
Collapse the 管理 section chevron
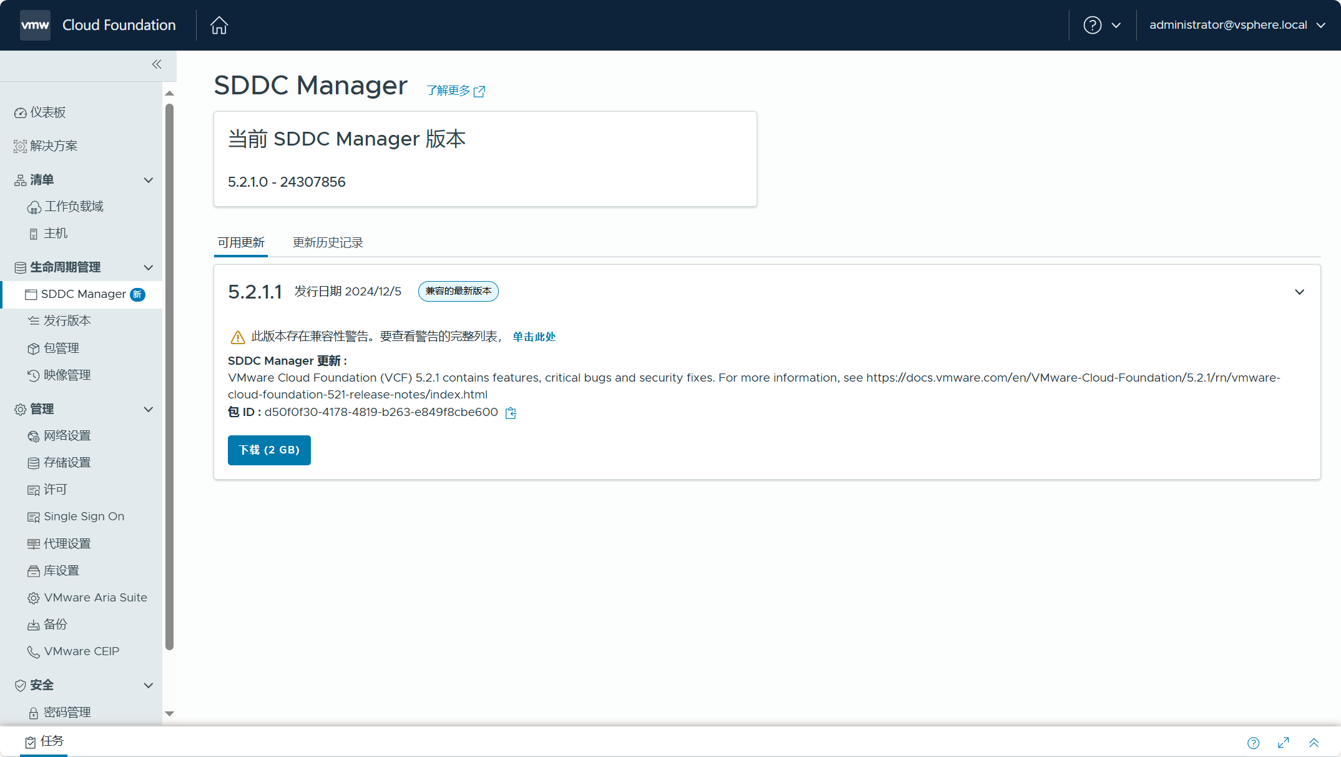coord(149,409)
